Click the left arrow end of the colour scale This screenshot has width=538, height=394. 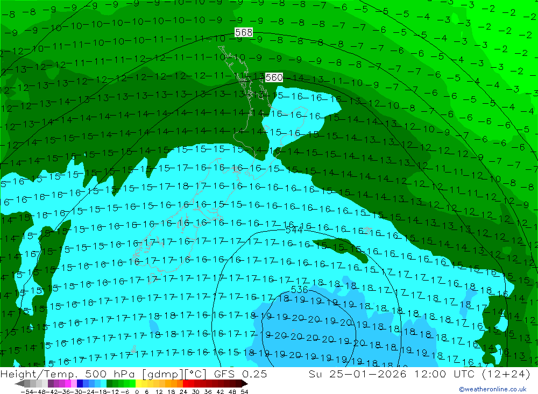(19, 384)
